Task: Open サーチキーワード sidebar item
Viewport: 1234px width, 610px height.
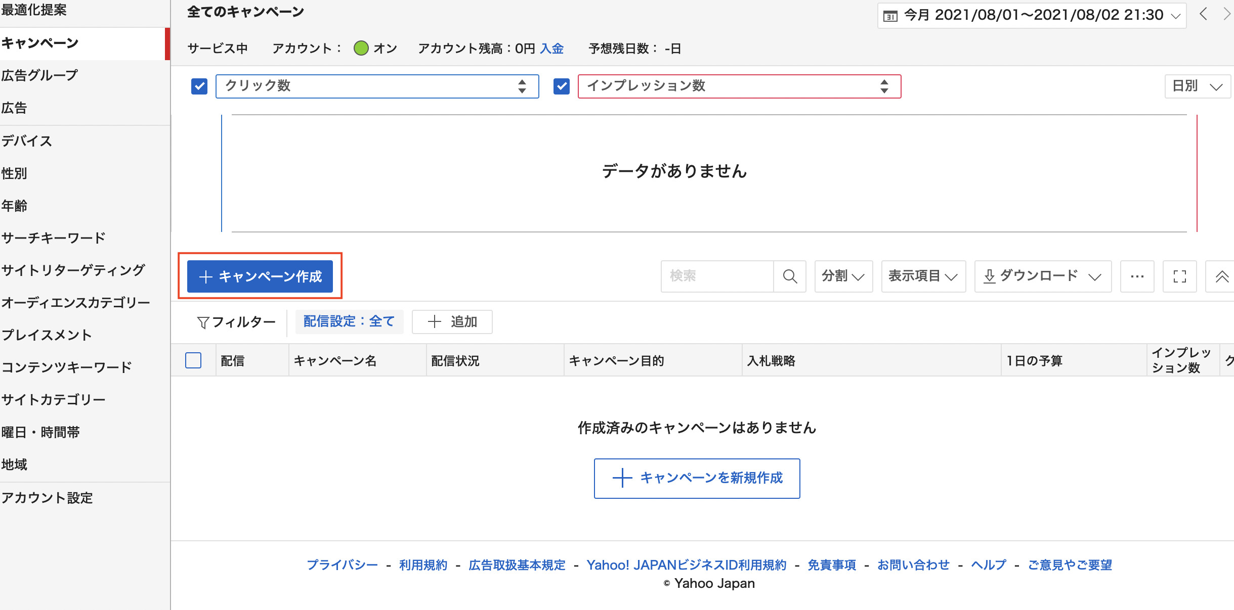Action: pos(53,238)
